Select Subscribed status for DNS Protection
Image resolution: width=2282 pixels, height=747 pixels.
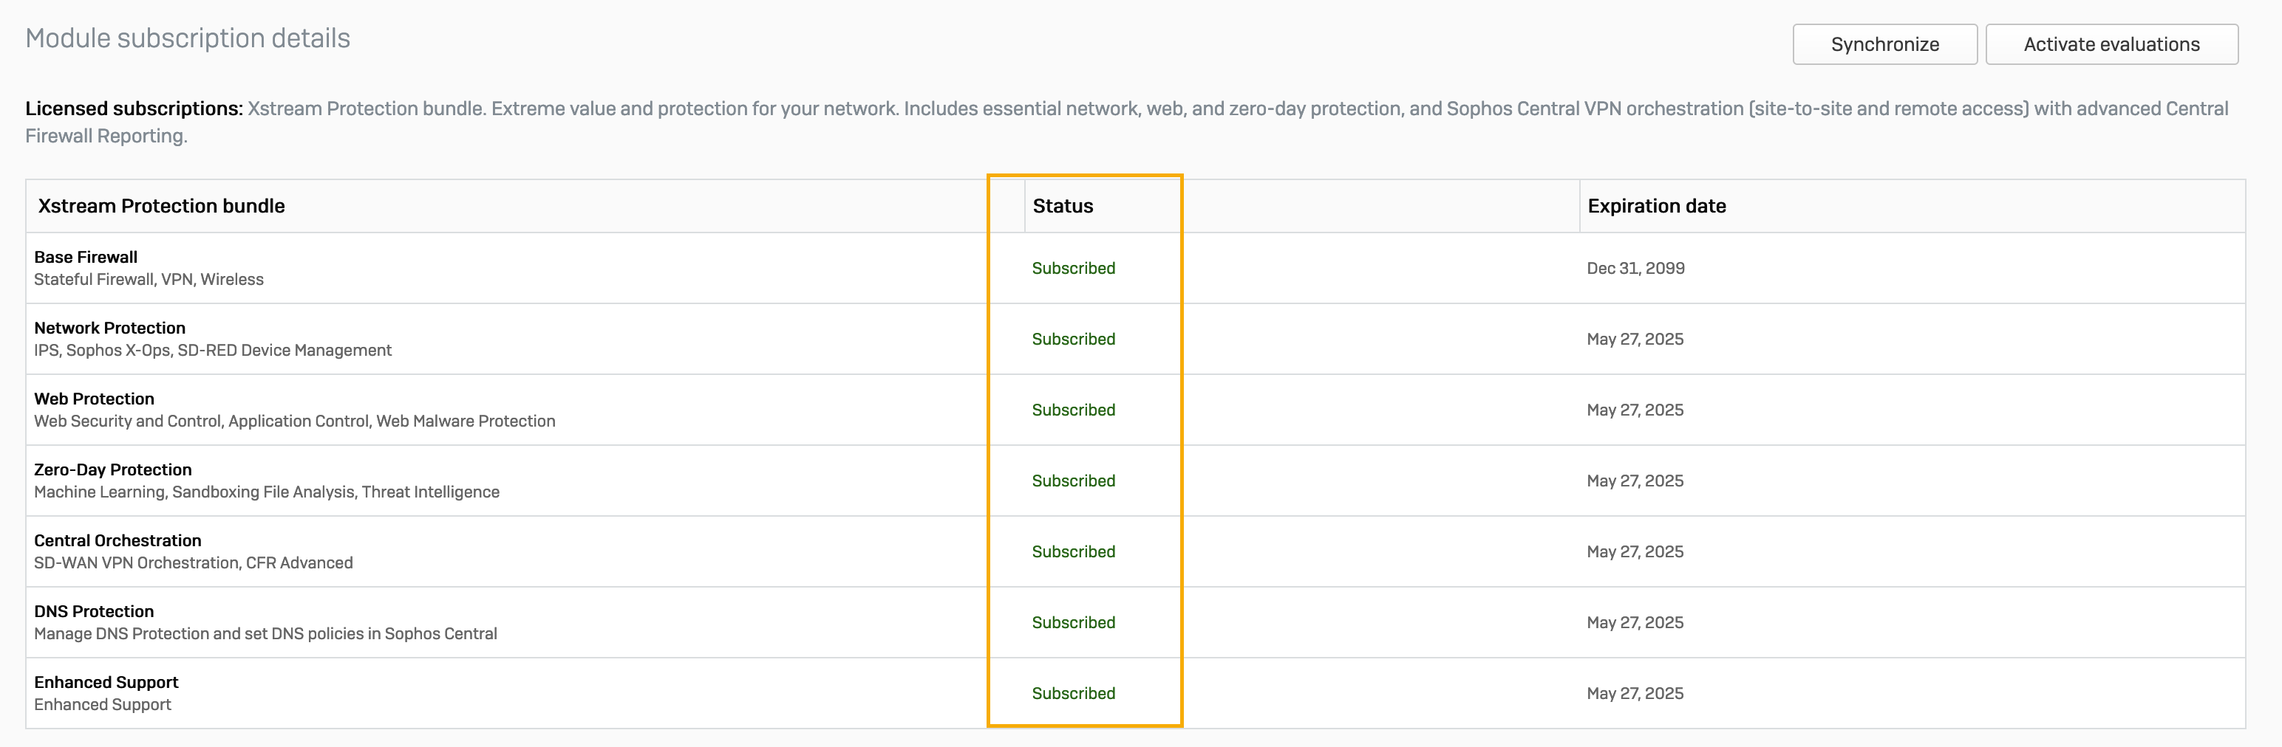pyautogui.click(x=1073, y=622)
